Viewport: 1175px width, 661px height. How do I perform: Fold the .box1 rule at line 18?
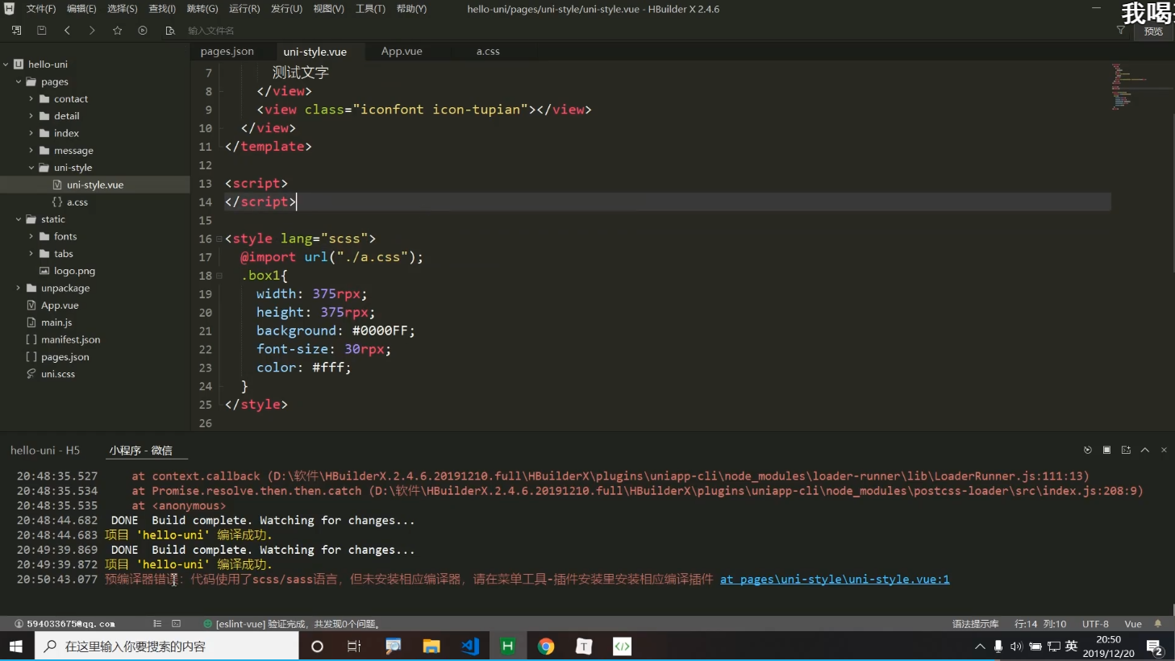click(x=219, y=276)
